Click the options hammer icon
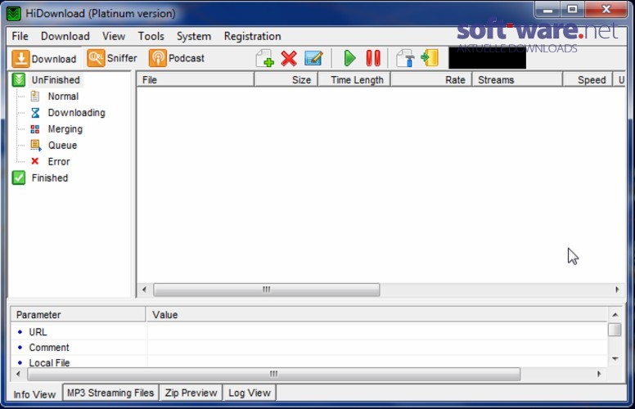Screen dimensions: 635x409 [405, 58]
